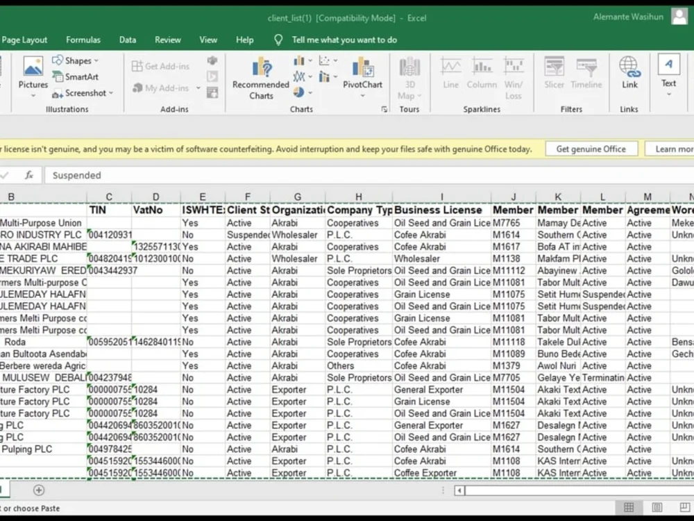Open 3D Map tours
Viewport: 694px width, 521px height.
tap(409, 78)
